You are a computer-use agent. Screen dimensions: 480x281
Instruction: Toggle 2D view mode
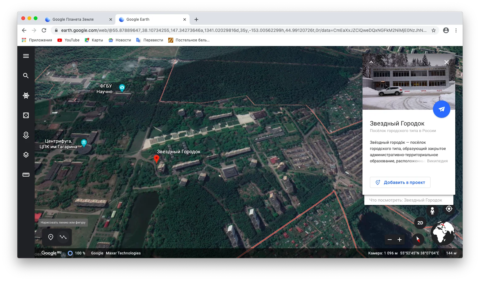420,222
